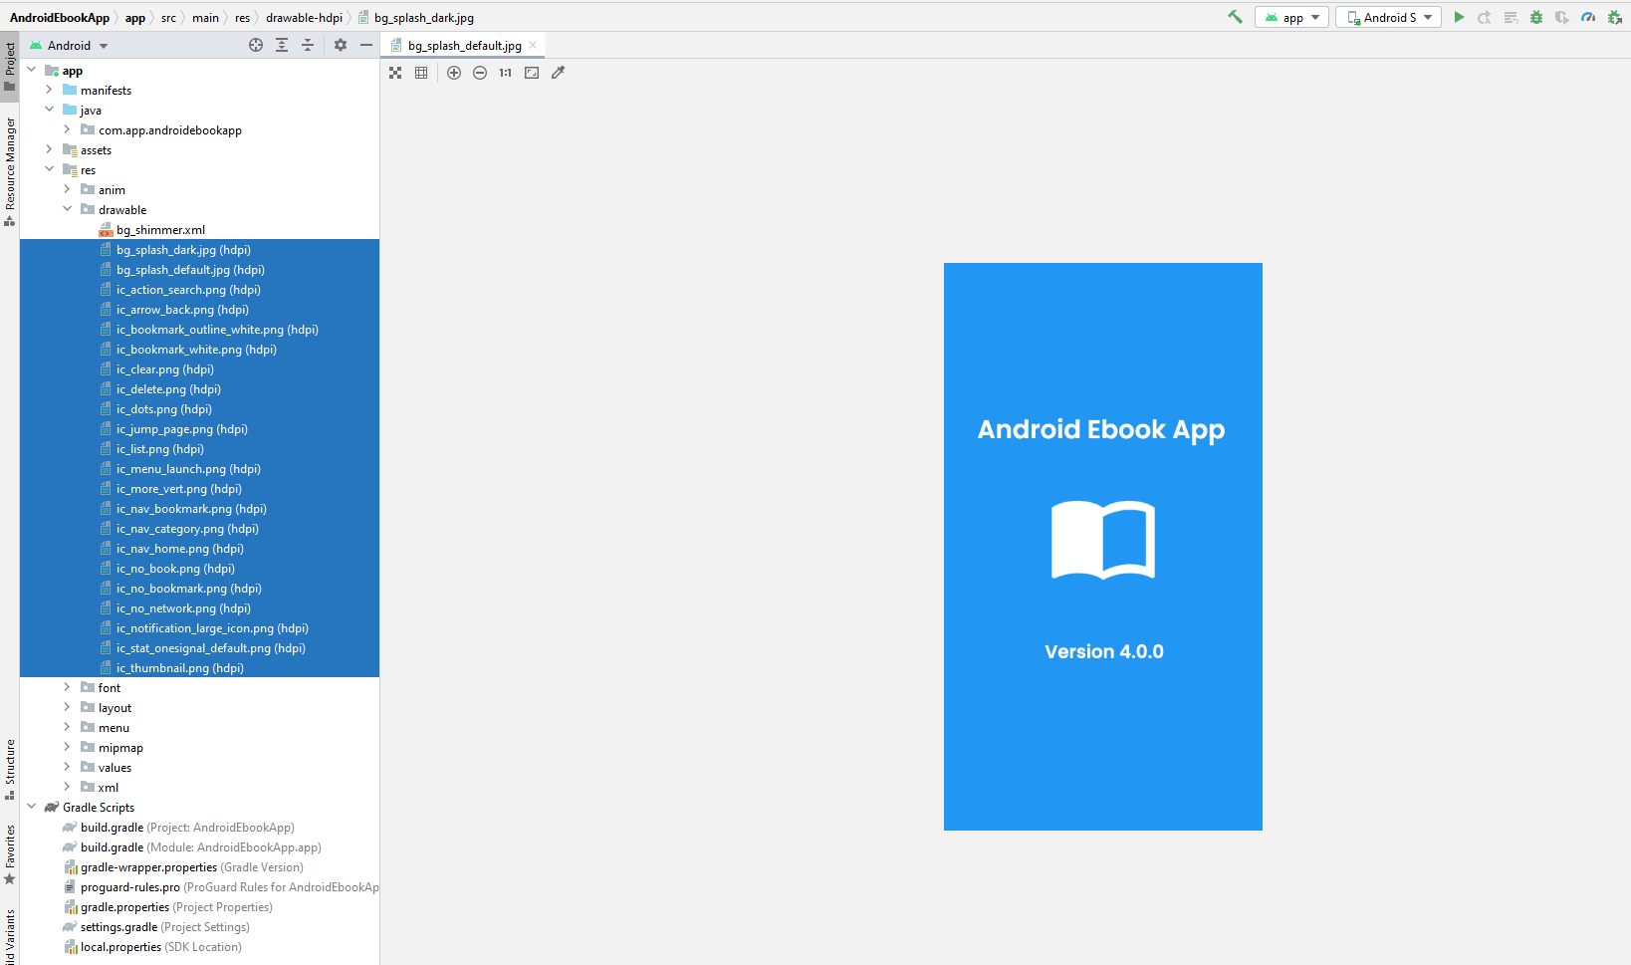Collapse the drawable folder in tree
Screen dimensions: 1631x965
point(68,209)
